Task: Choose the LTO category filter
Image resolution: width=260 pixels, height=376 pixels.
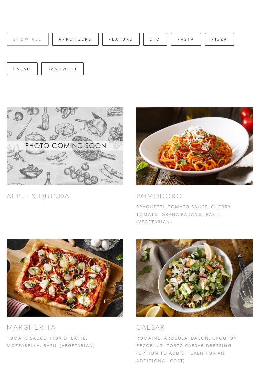Action: [x=155, y=39]
